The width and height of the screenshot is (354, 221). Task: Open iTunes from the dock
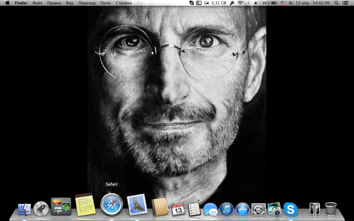(x=227, y=209)
